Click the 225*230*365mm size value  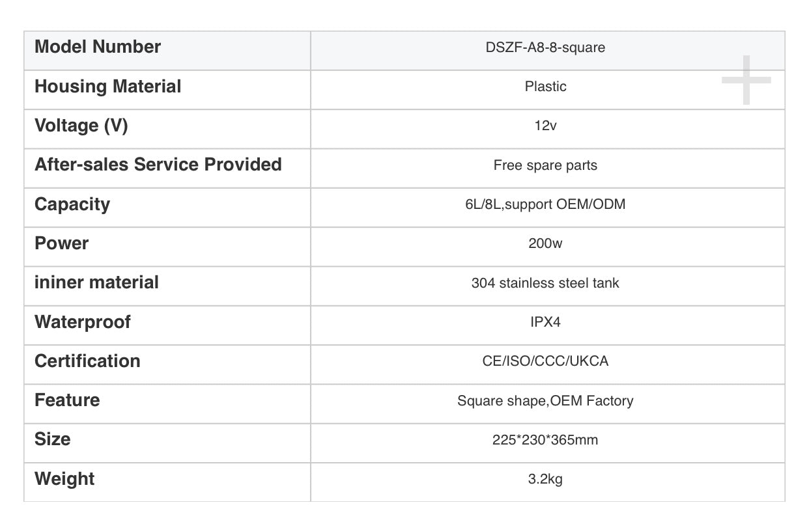coord(545,440)
